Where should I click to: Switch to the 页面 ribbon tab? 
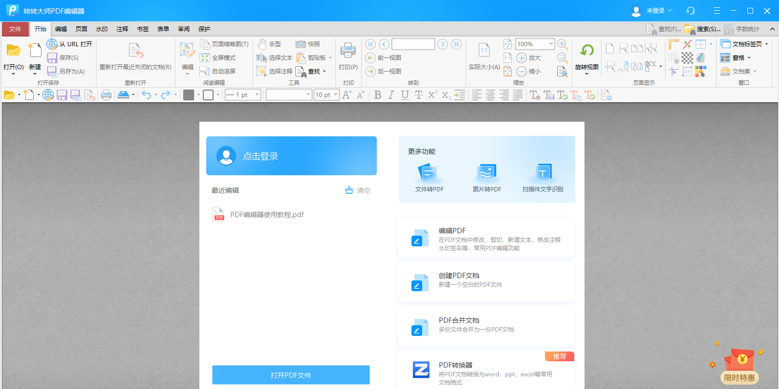coord(81,29)
